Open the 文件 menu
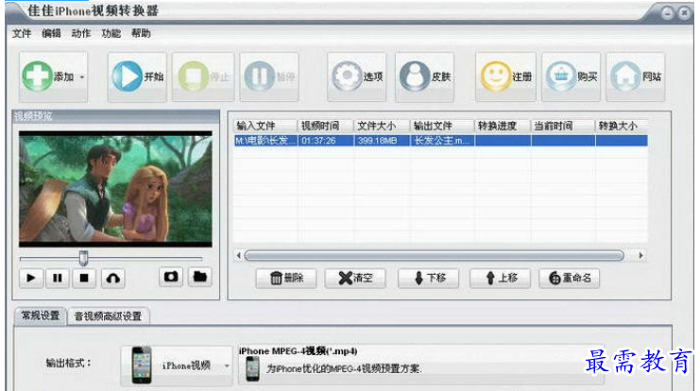The image size is (700, 391). [x=22, y=33]
